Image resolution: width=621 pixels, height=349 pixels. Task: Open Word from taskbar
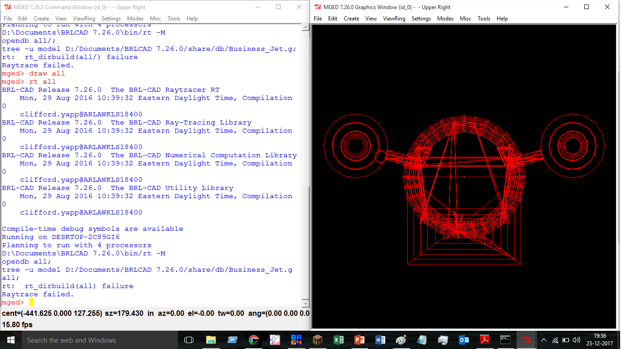[x=380, y=340]
